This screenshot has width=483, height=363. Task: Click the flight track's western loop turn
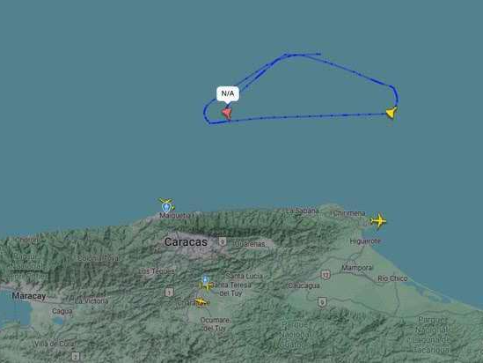click(206, 113)
